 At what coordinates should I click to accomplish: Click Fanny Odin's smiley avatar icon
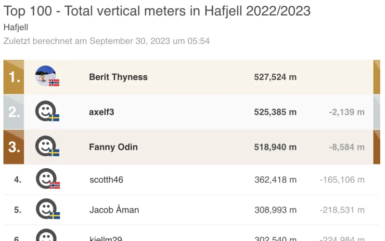(x=45, y=146)
